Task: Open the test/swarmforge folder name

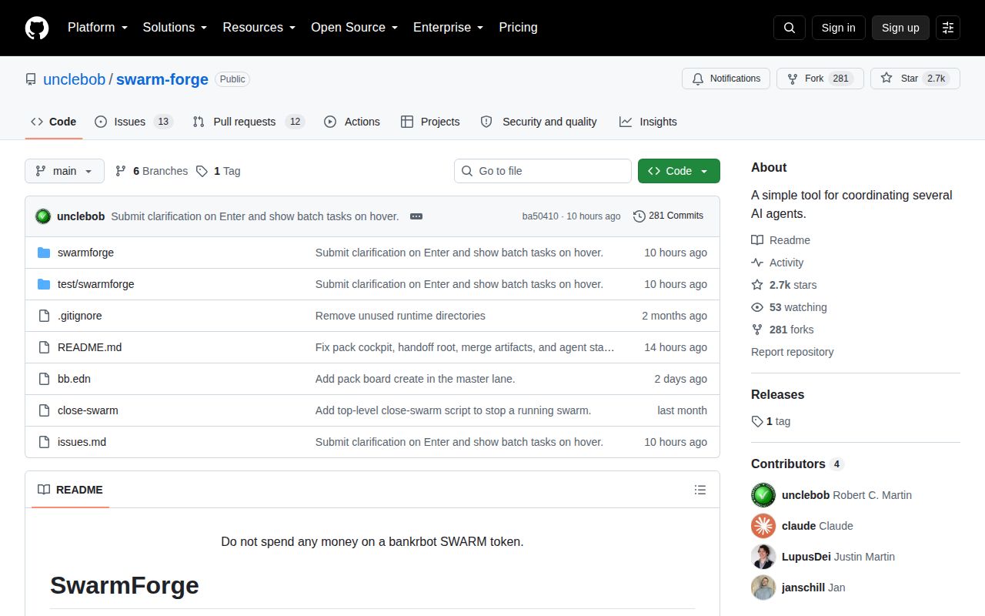Action: 95,284
